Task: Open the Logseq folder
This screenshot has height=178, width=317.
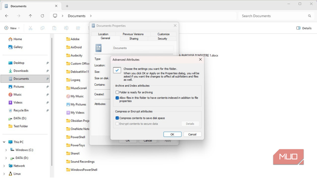Action: click(x=73, y=80)
